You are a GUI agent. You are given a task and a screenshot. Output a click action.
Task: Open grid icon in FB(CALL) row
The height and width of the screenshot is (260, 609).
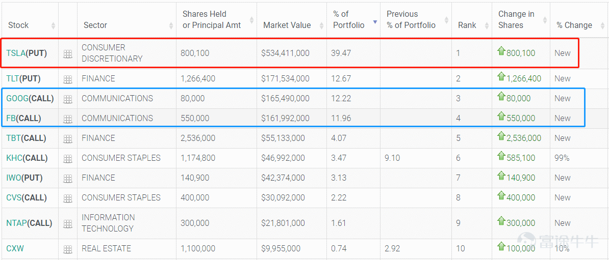pos(67,119)
